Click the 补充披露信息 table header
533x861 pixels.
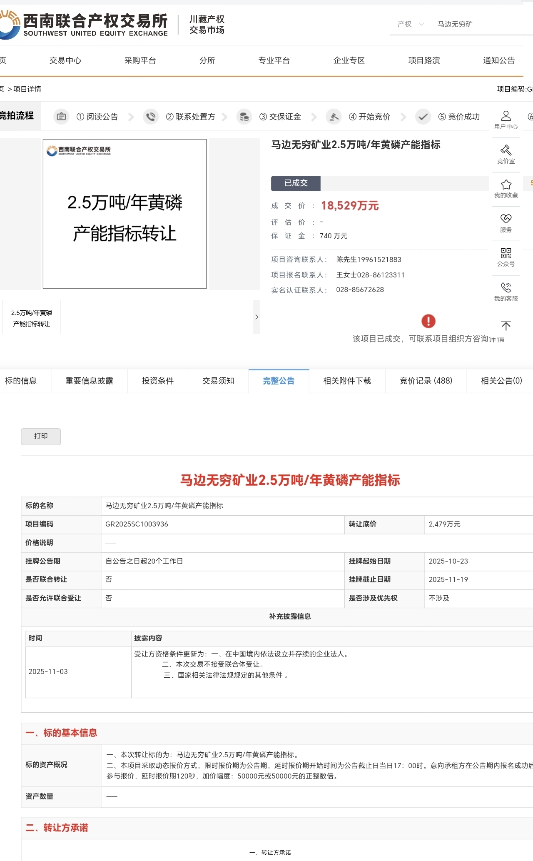tap(290, 616)
